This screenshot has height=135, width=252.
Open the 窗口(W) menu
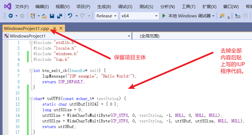(231, 7)
